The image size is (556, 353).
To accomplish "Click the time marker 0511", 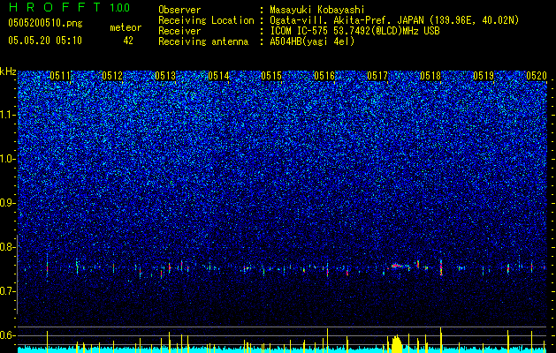I will (x=60, y=76).
